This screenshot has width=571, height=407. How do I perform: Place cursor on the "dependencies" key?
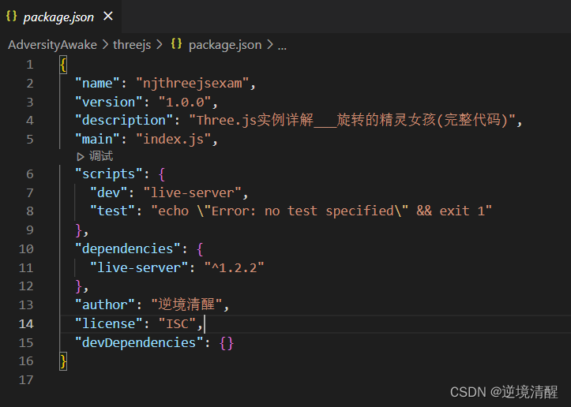130,248
